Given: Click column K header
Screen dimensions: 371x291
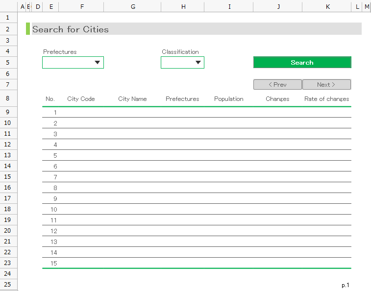Looking at the screenshot, I should tap(327, 6).
